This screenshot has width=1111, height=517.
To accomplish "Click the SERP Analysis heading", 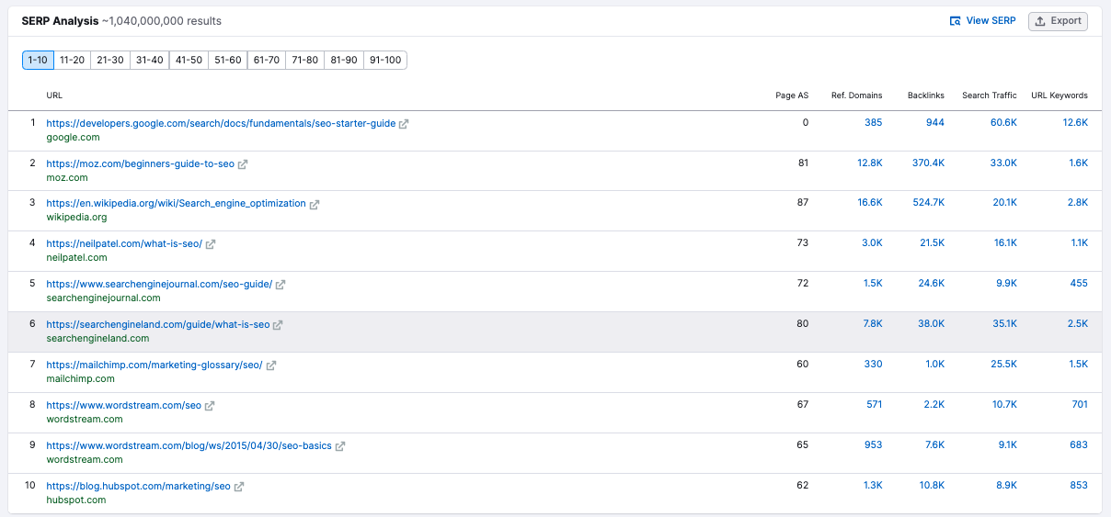I will click(60, 21).
